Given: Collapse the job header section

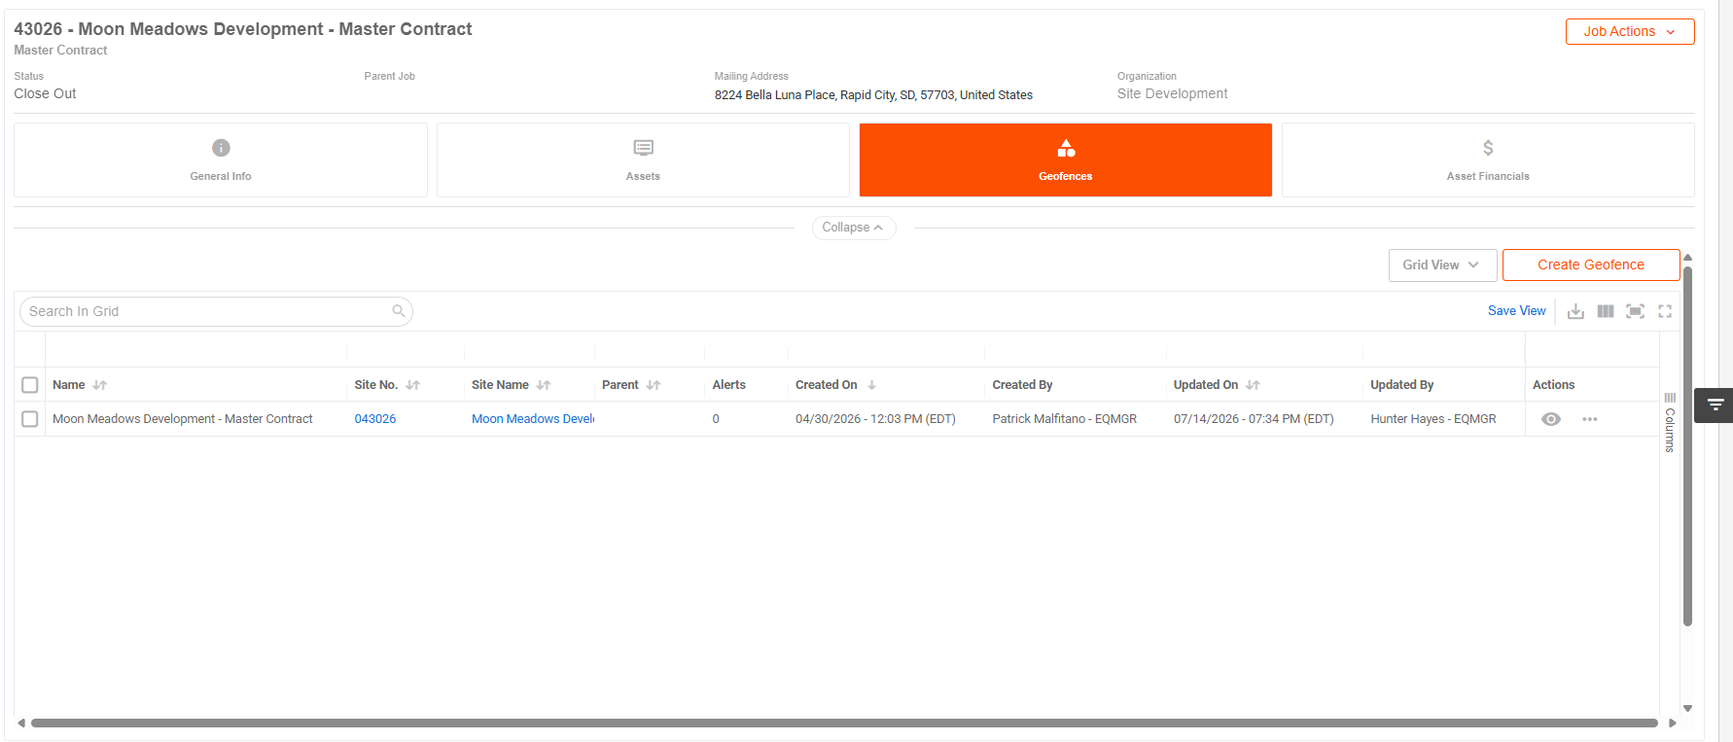Looking at the screenshot, I should tap(854, 228).
